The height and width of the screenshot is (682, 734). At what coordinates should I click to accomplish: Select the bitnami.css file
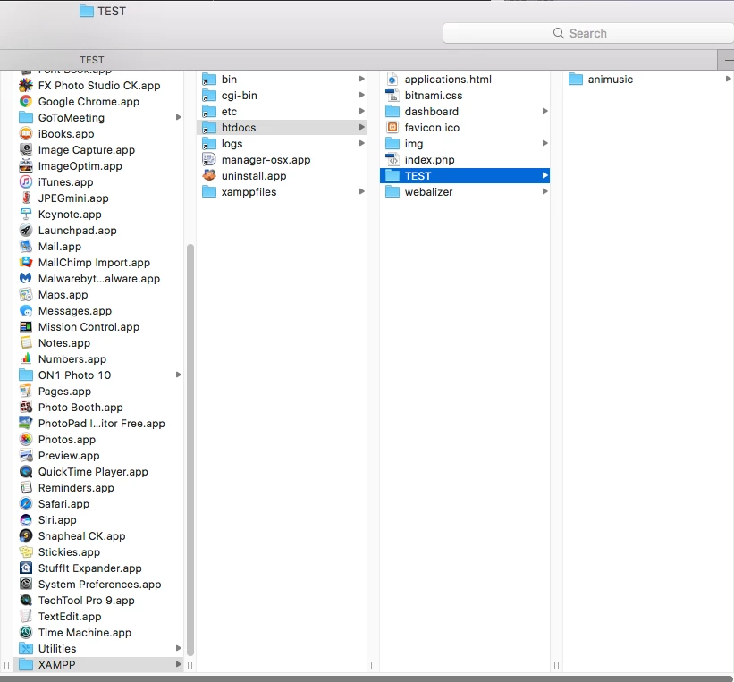465,96
